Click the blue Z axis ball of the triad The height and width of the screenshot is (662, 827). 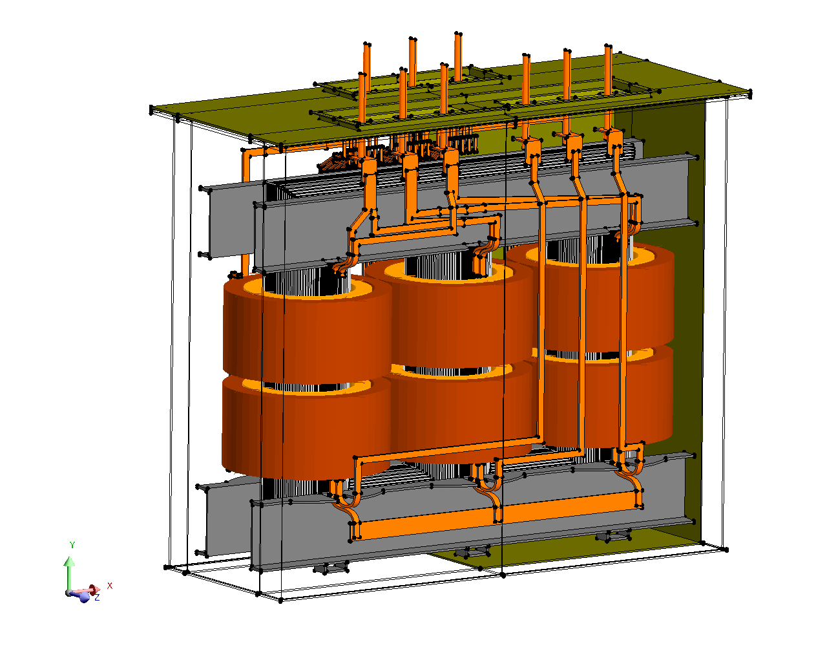(84, 597)
